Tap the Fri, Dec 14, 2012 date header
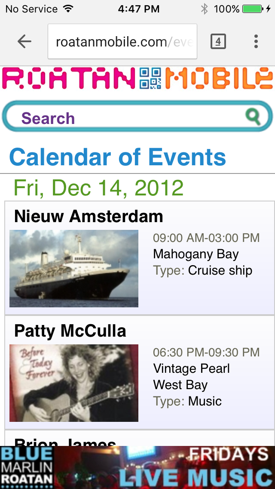The width and height of the screenshot is (275, 489). pos(98,188)
